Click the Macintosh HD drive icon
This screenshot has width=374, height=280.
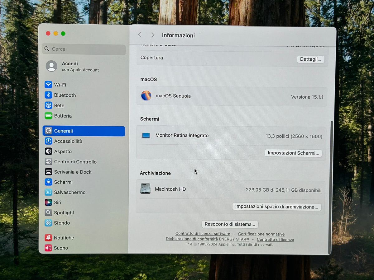coord(145,189)
